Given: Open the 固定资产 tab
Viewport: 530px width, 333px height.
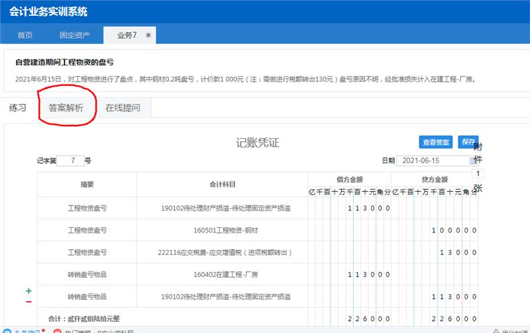Looking at the screenshot, I should pos(75,35).
